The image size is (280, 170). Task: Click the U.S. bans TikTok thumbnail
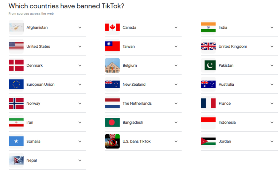tap(112, 141)
